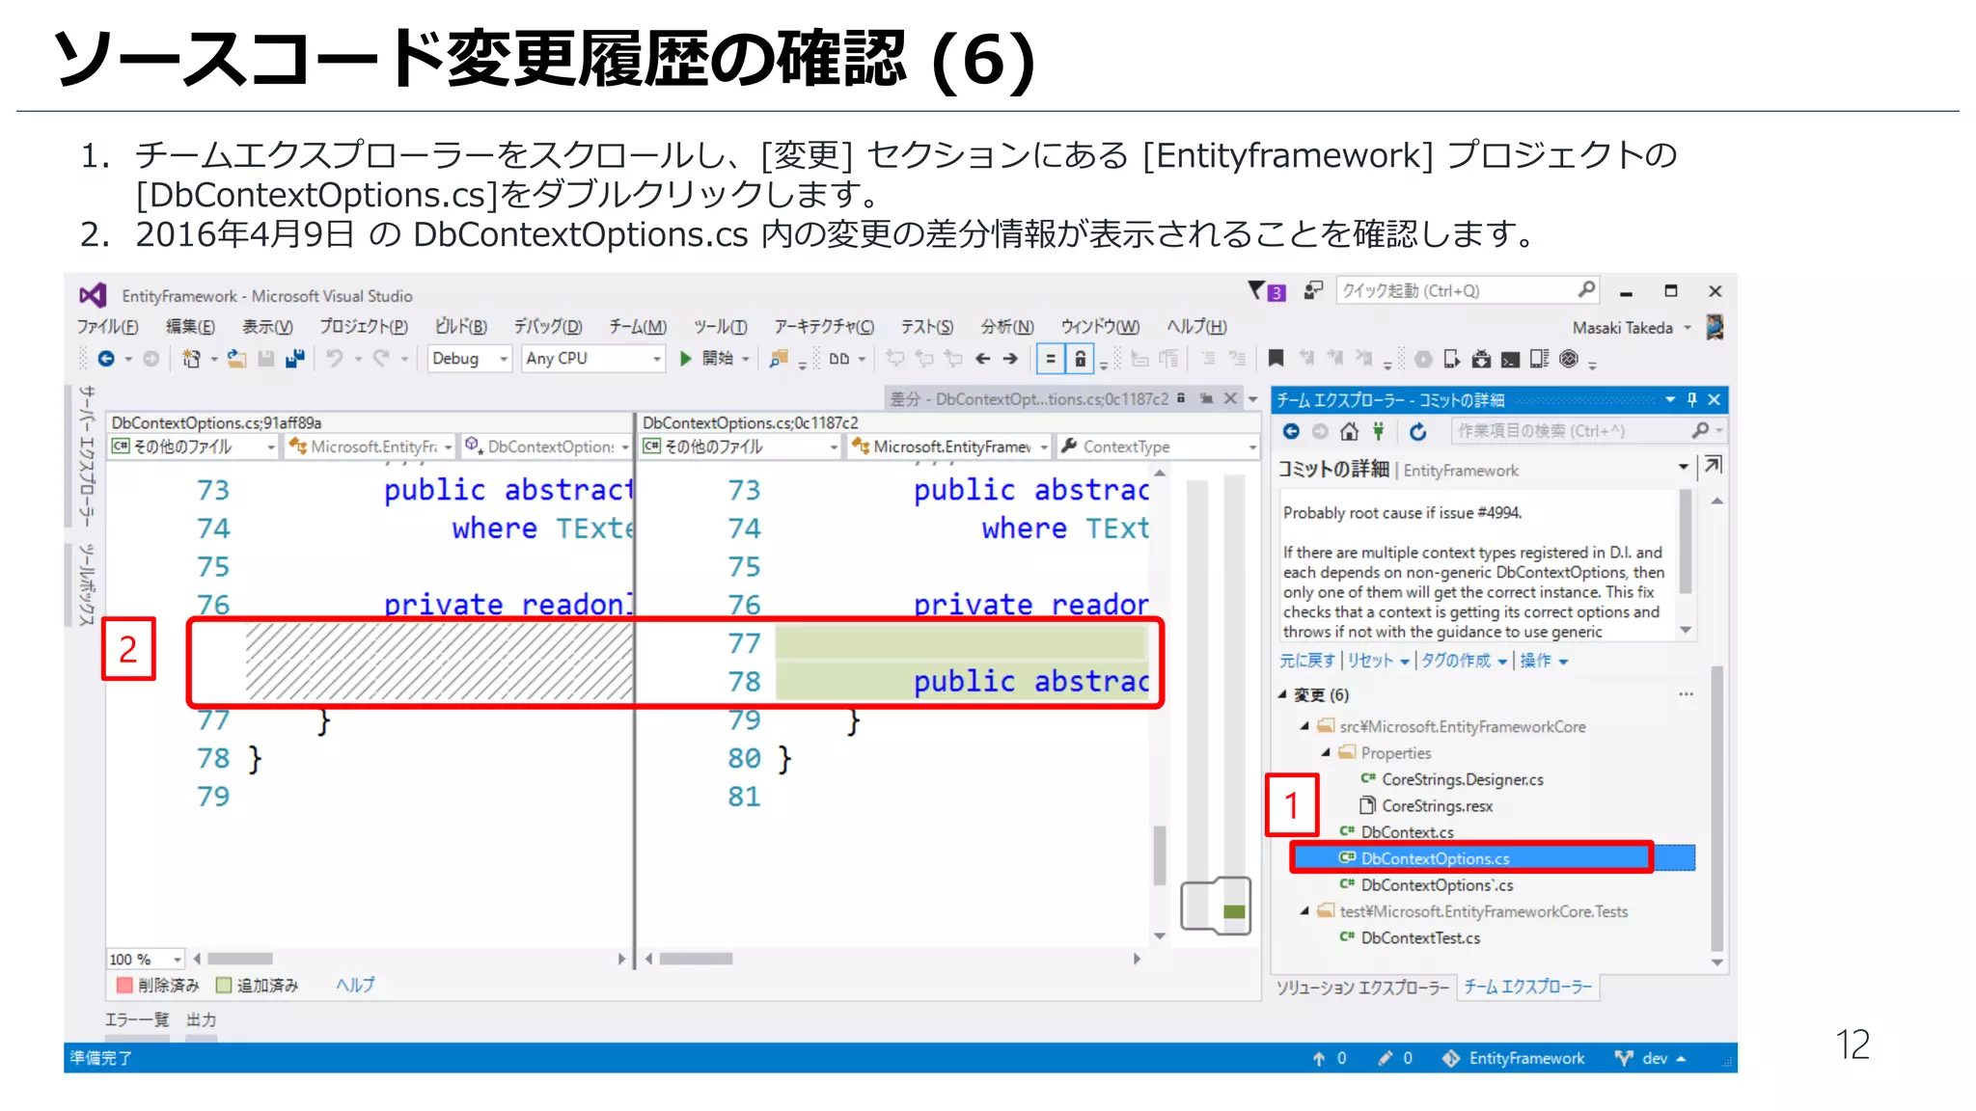
Task: Open left pane その他のファイル dropdown
Action: click(x=193, y=447)
